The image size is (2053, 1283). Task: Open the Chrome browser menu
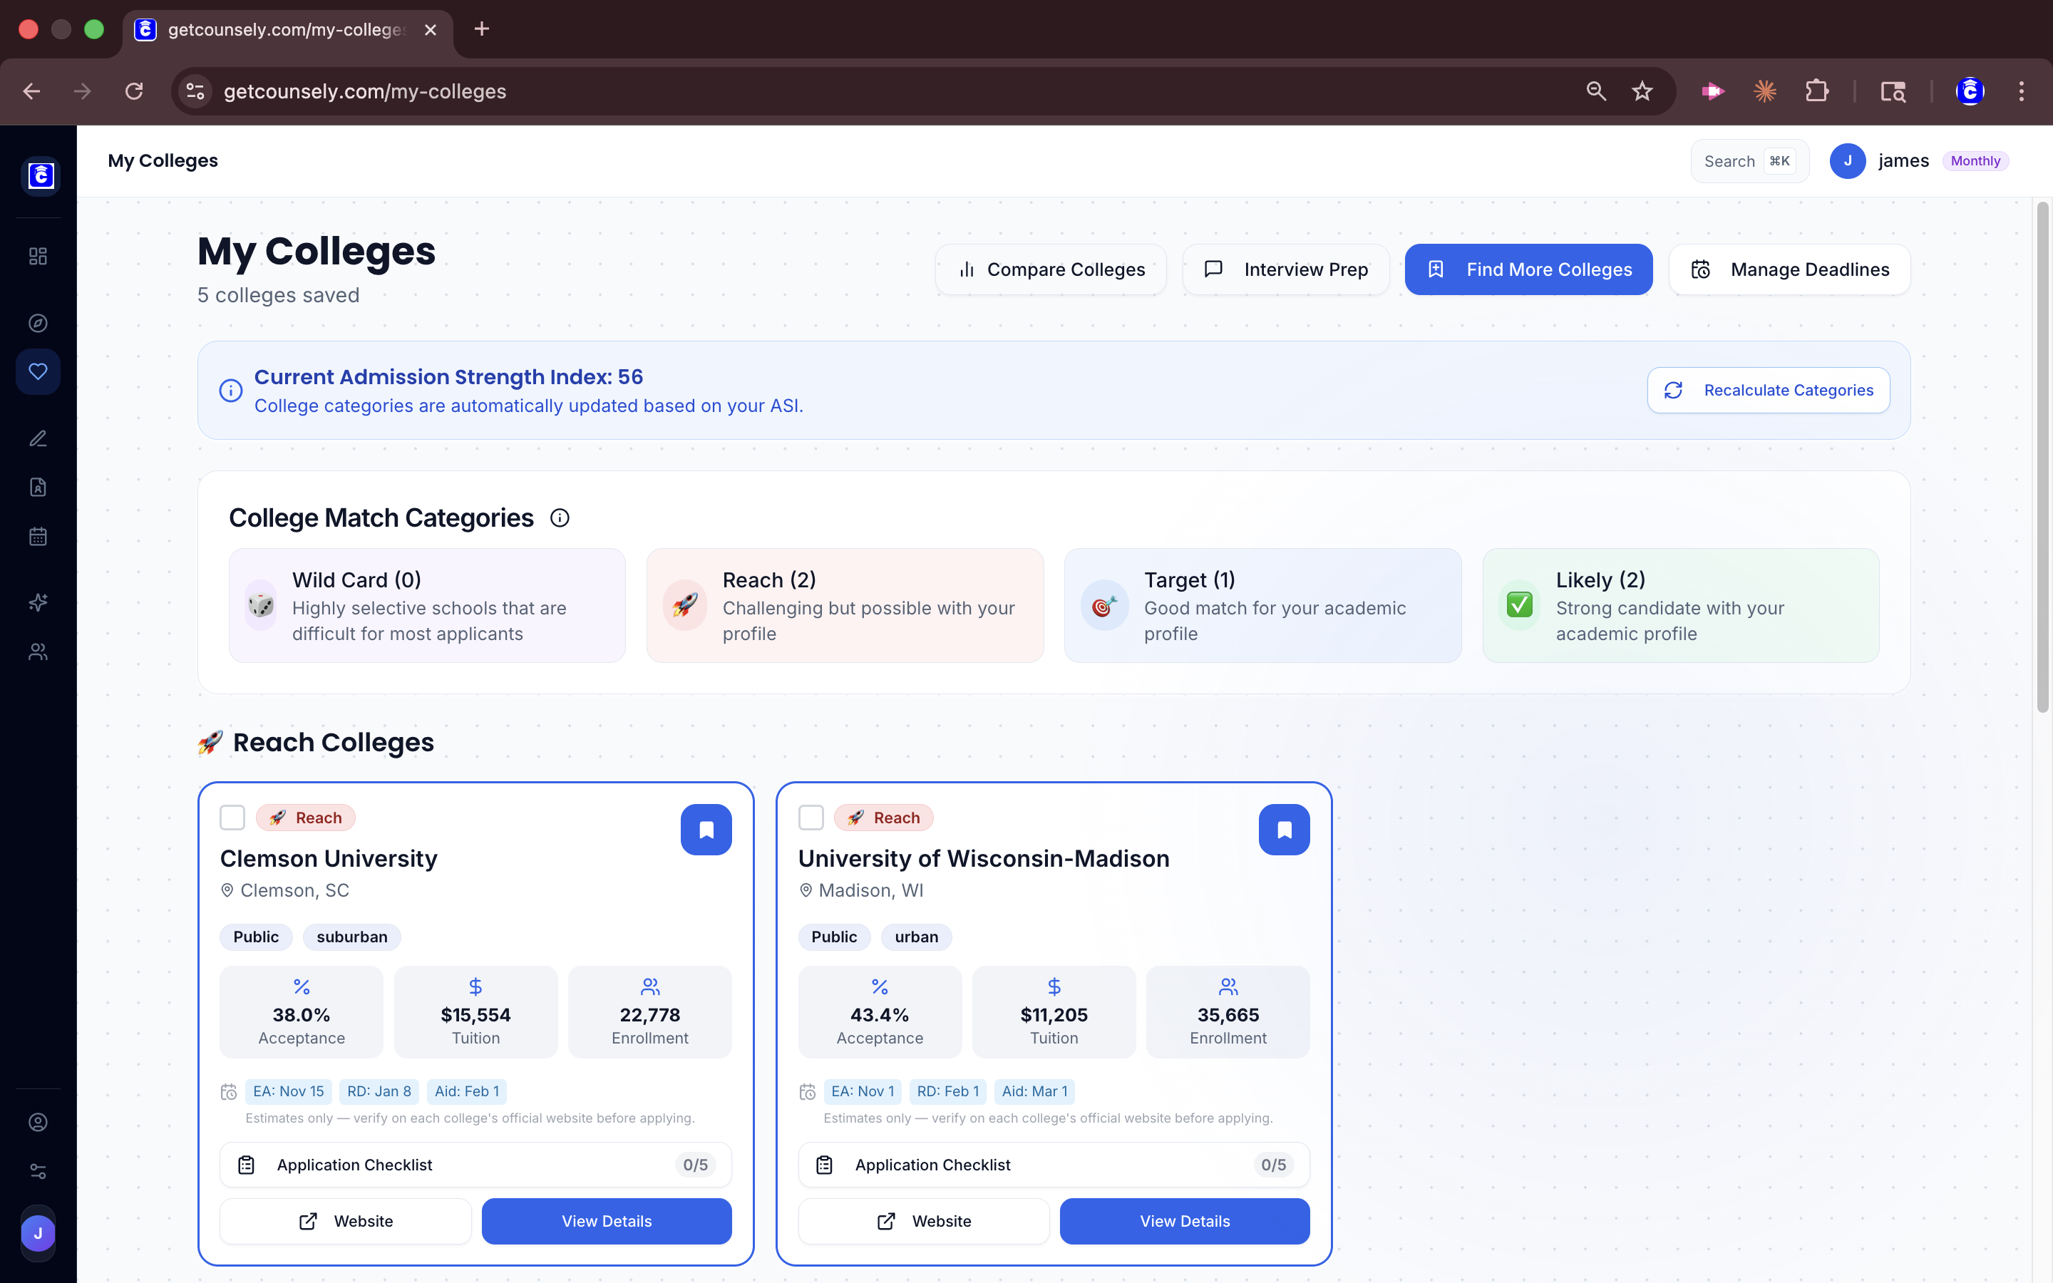2022,91
